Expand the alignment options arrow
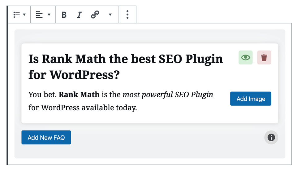The height and width of the screenshot is (172, 297). 49,15
